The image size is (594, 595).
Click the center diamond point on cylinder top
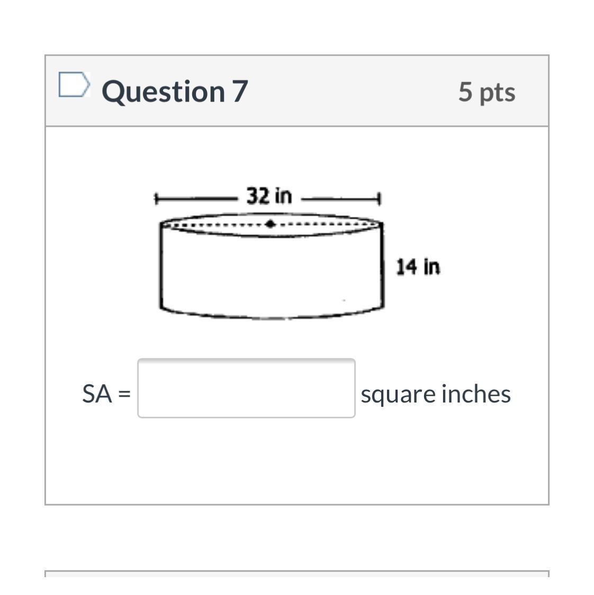point(270,224)
